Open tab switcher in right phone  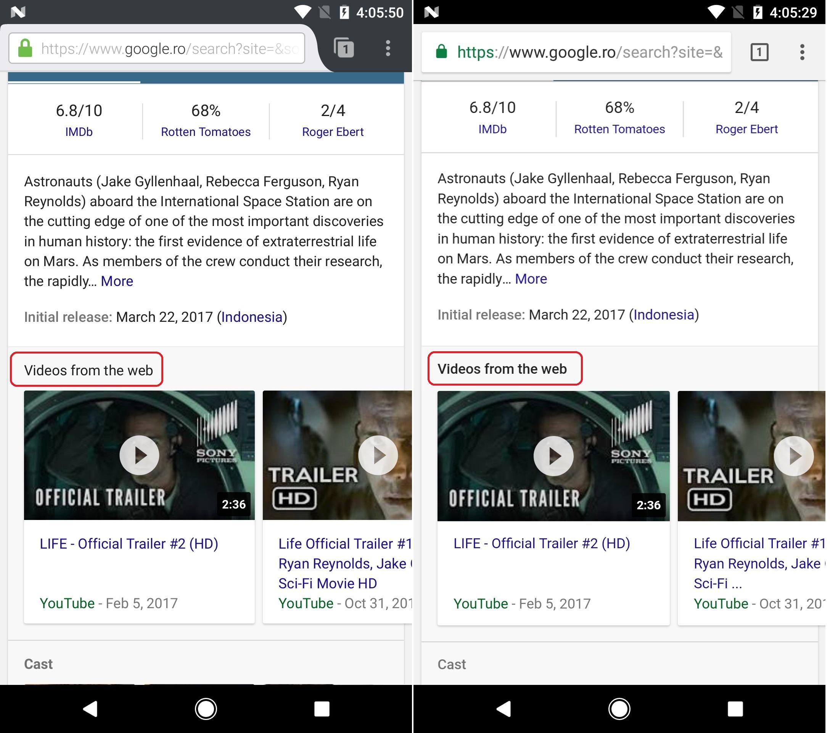pos(759,52)
